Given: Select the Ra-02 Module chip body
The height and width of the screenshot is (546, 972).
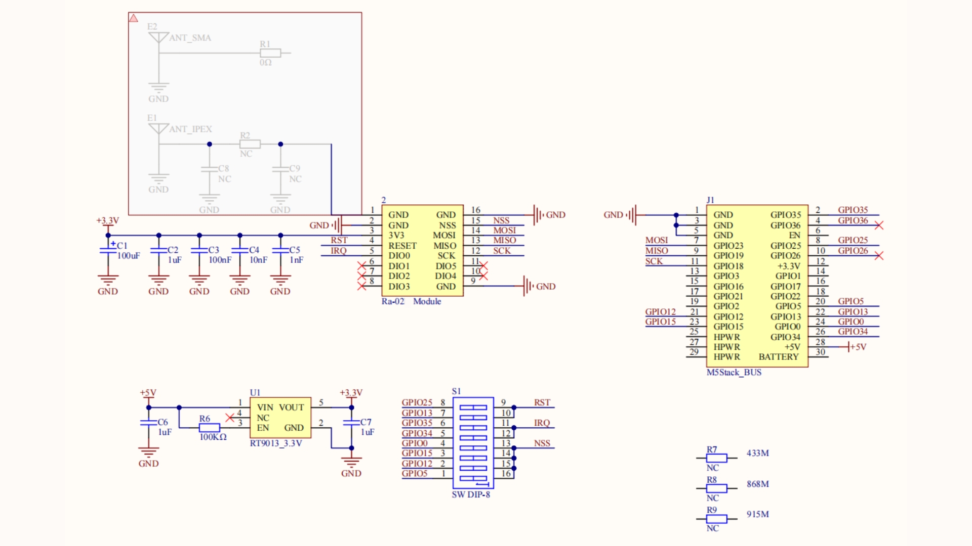Looking at the screenshot, I should 422,251.
